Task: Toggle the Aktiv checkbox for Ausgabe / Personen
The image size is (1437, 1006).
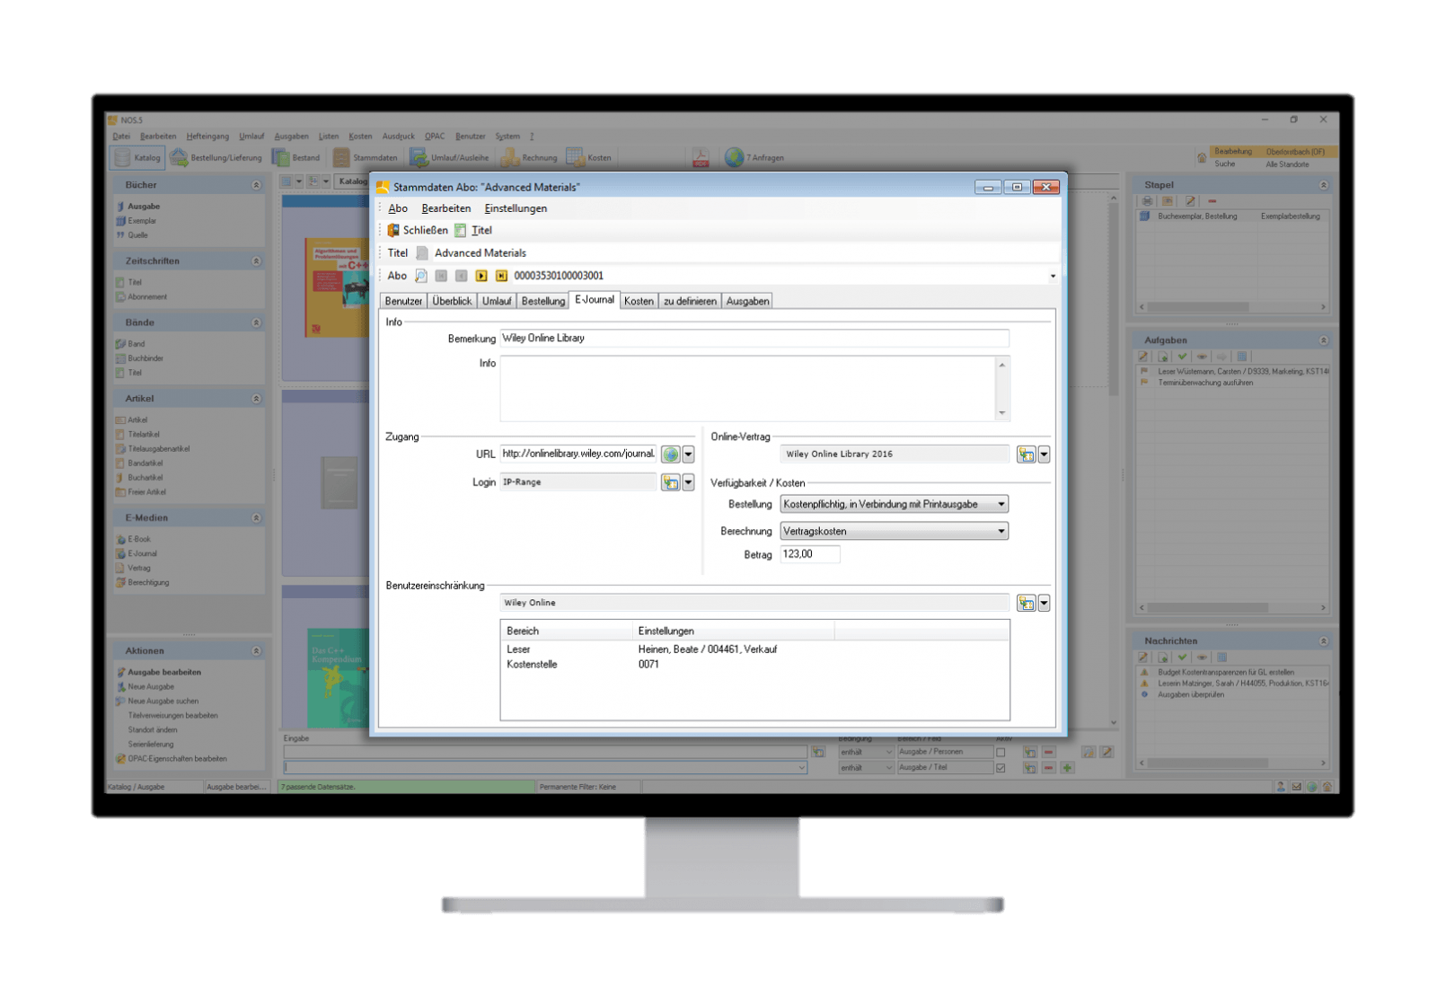Action: click(1001, 753)
